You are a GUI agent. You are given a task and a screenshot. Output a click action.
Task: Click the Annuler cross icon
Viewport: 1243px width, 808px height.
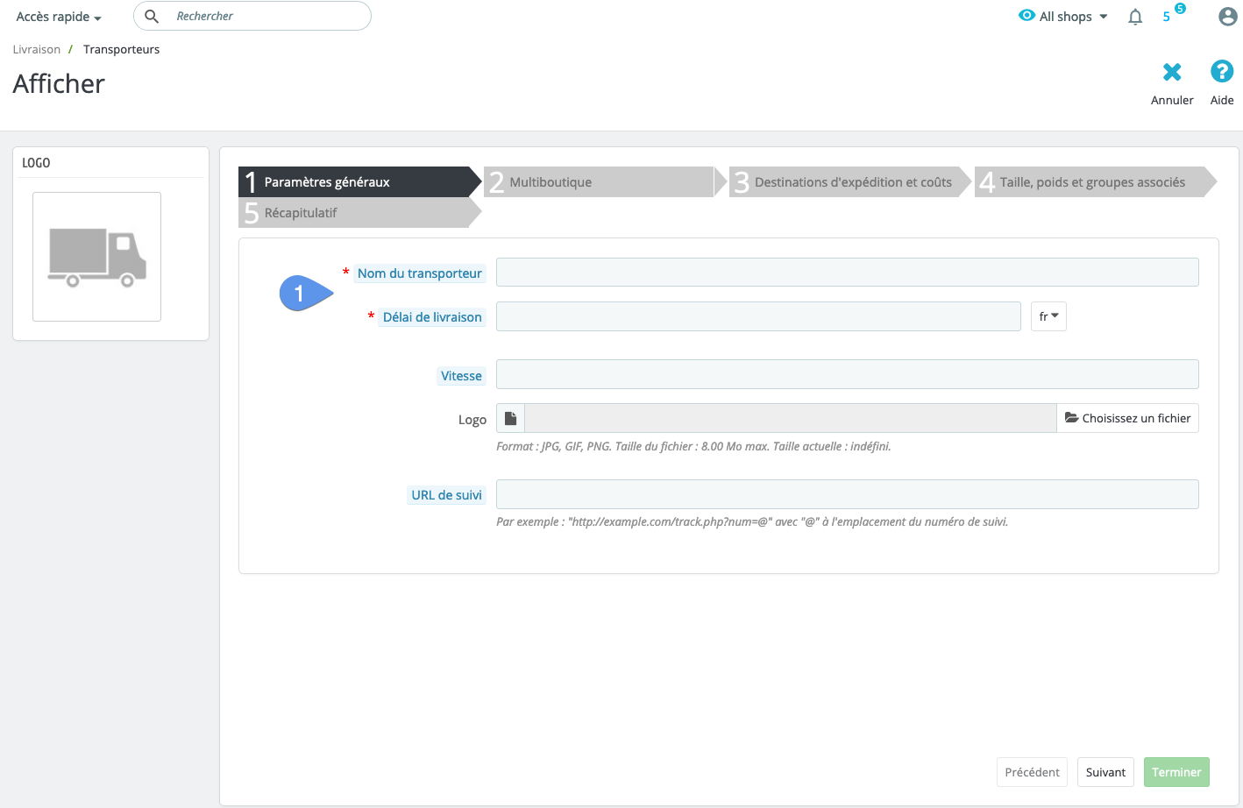[1172, 73]
